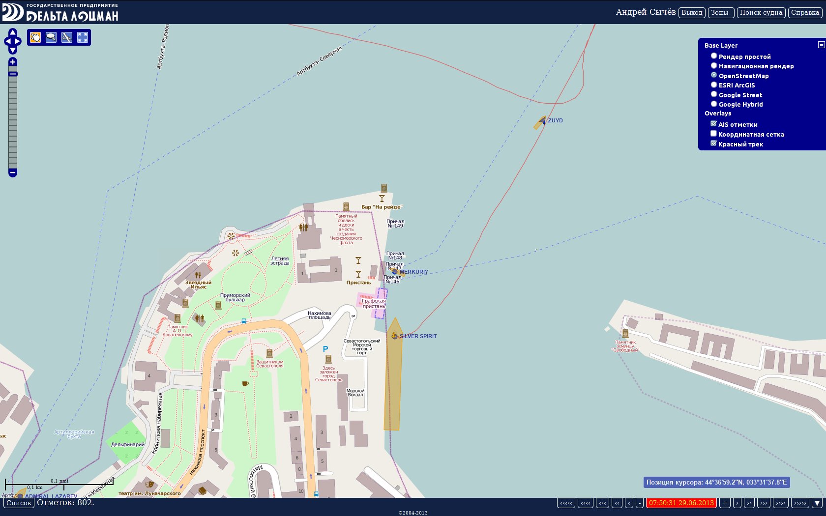This screenshot has width=826, height=516.
Task: Step back with the ‹‹‹‹‹ button
Action: (566, 503)
